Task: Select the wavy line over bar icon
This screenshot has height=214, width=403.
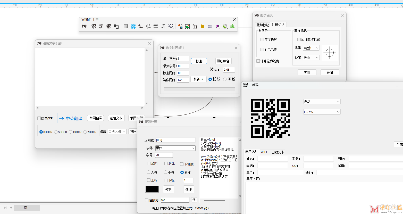Action: [x=156, y=26]
